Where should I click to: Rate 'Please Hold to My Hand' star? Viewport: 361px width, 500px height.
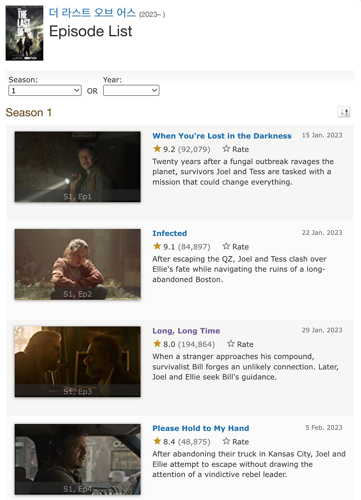pos(226,441)
